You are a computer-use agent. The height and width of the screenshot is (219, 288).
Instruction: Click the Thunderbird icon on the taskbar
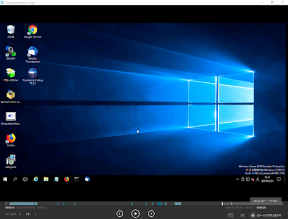[87, 179]
